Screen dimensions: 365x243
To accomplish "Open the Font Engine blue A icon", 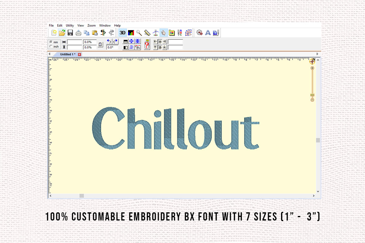I will coord(208,33).
